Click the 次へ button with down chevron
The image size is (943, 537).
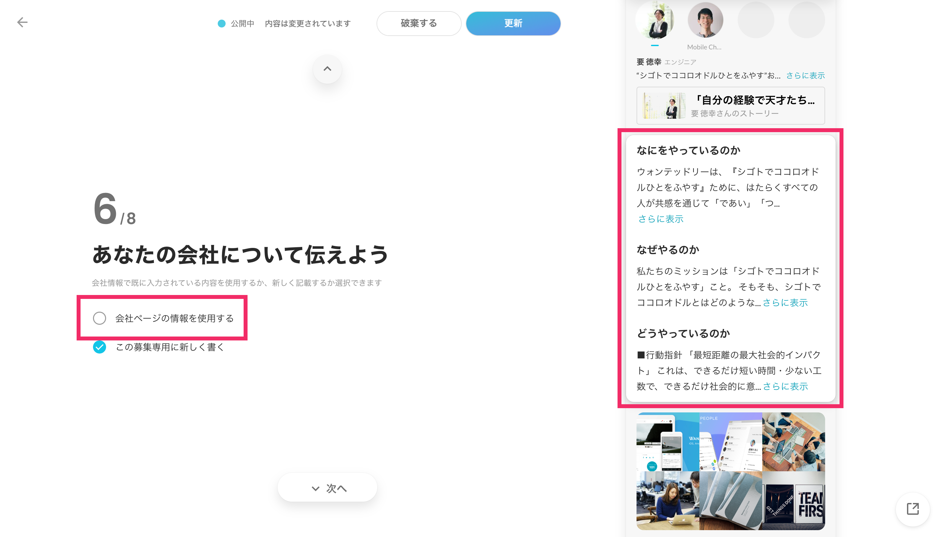[327, 488]
